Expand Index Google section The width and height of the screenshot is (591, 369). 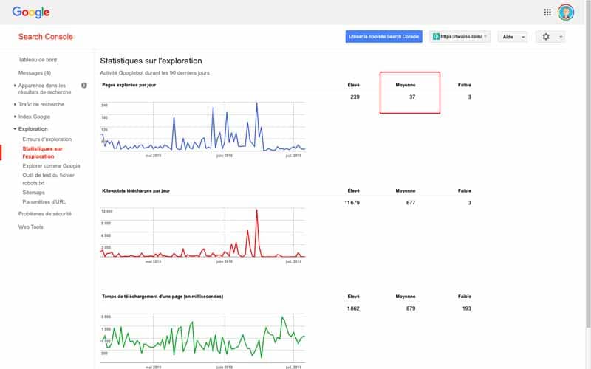34,117
